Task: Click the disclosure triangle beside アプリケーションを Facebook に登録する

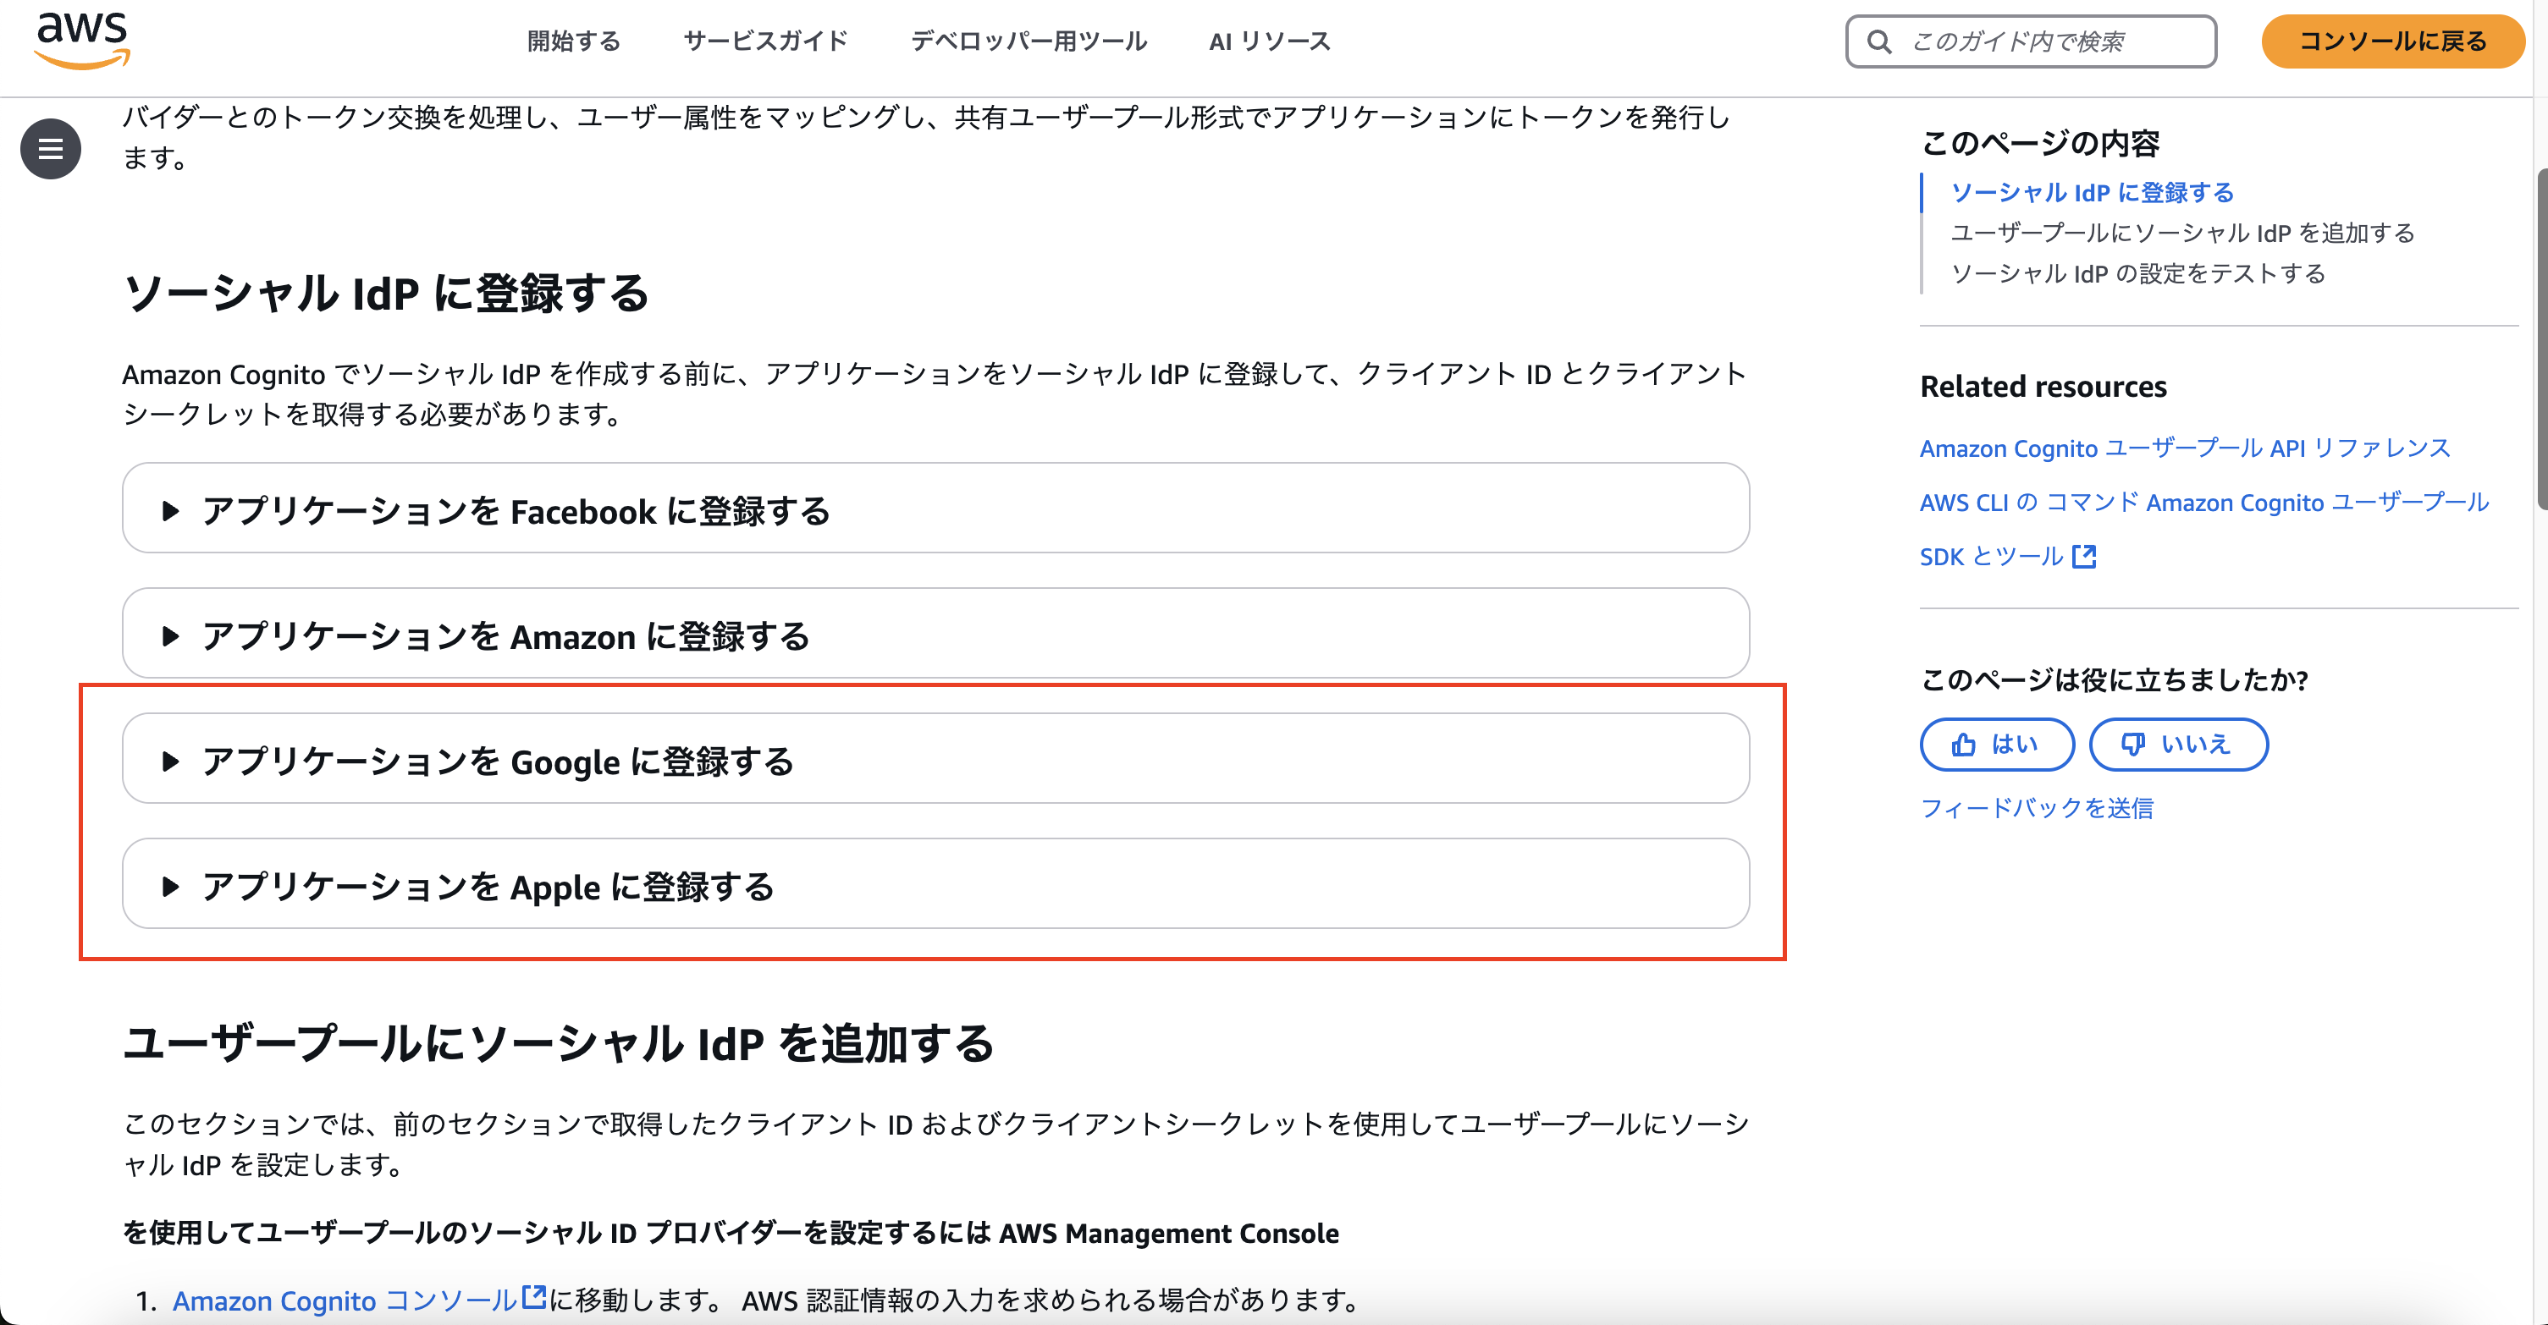Action: [x=171, y=511]
